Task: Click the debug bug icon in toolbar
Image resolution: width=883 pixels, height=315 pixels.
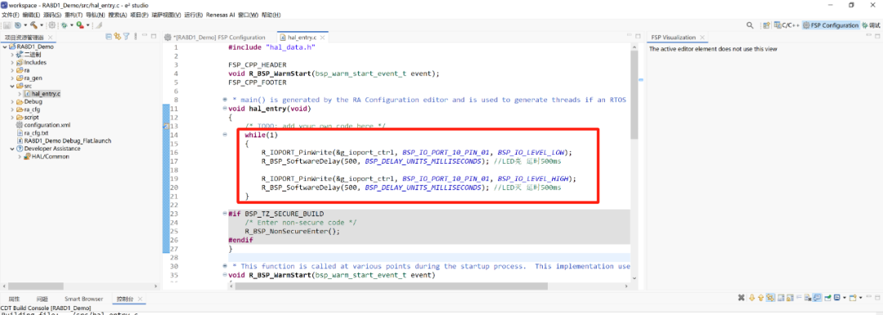Action: click(x=65, y=25)
